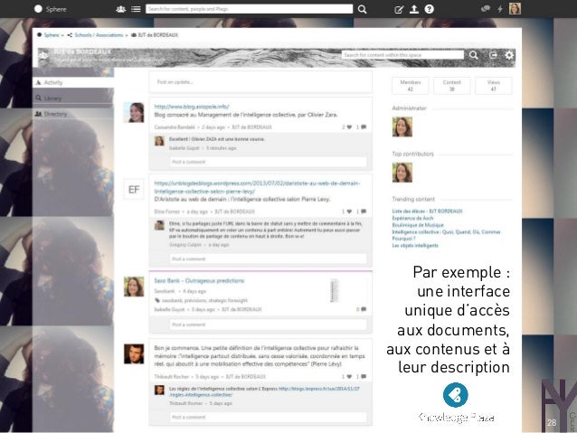Open space settings gear icon
Screen dimensions: 577x433
tap(509, 55)
